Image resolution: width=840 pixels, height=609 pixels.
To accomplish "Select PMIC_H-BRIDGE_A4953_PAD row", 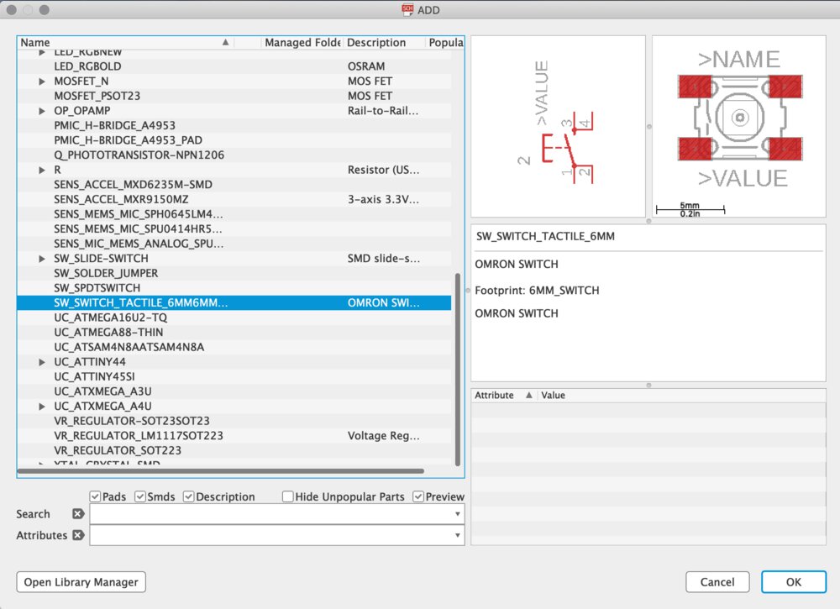I will (234, 140).
